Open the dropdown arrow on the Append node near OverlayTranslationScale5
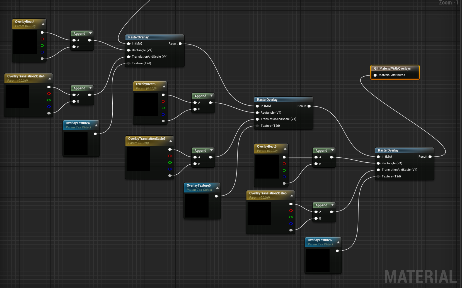The image size is (462, 288). (212, 150)
